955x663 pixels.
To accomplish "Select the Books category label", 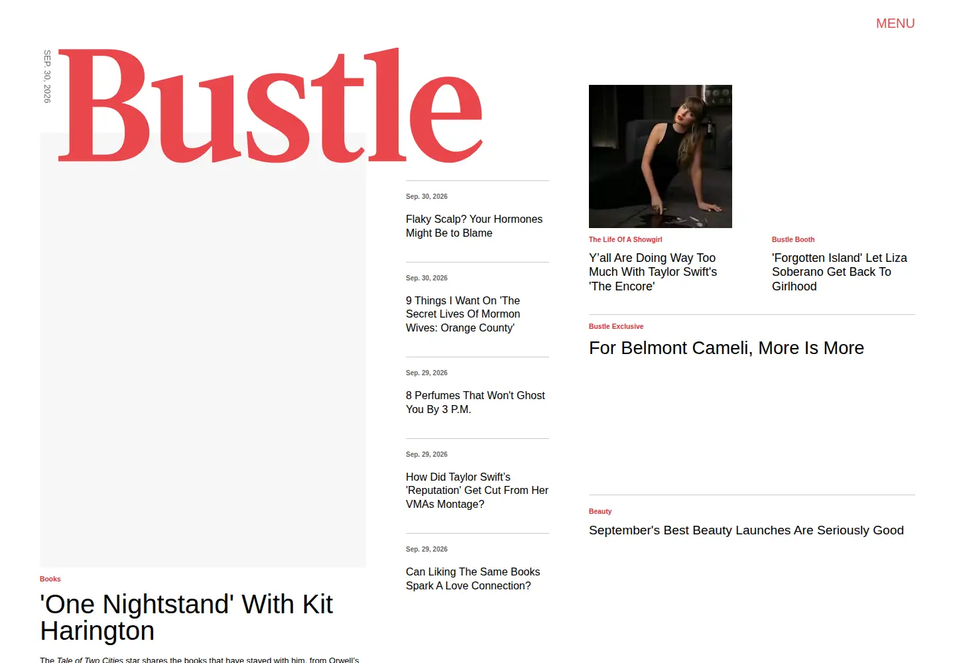I will point(50,579).
